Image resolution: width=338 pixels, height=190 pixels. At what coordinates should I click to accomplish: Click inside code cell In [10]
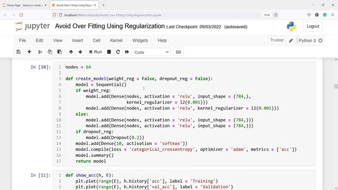(184, 114)
